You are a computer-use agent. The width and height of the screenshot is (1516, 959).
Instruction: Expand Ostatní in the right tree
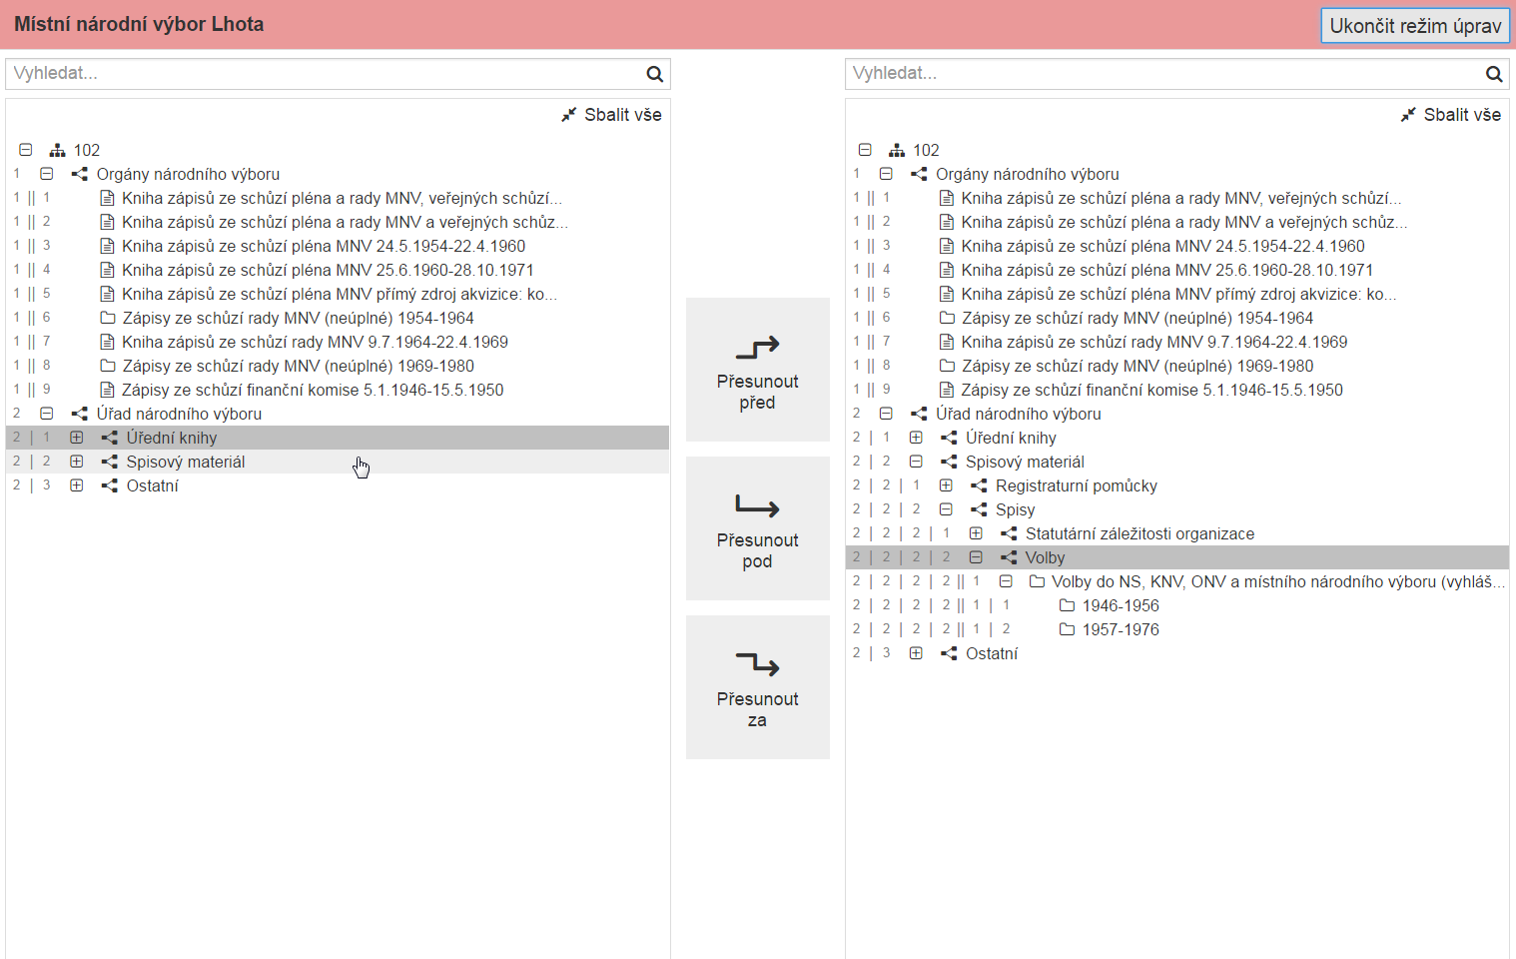[x=916, y=653]
